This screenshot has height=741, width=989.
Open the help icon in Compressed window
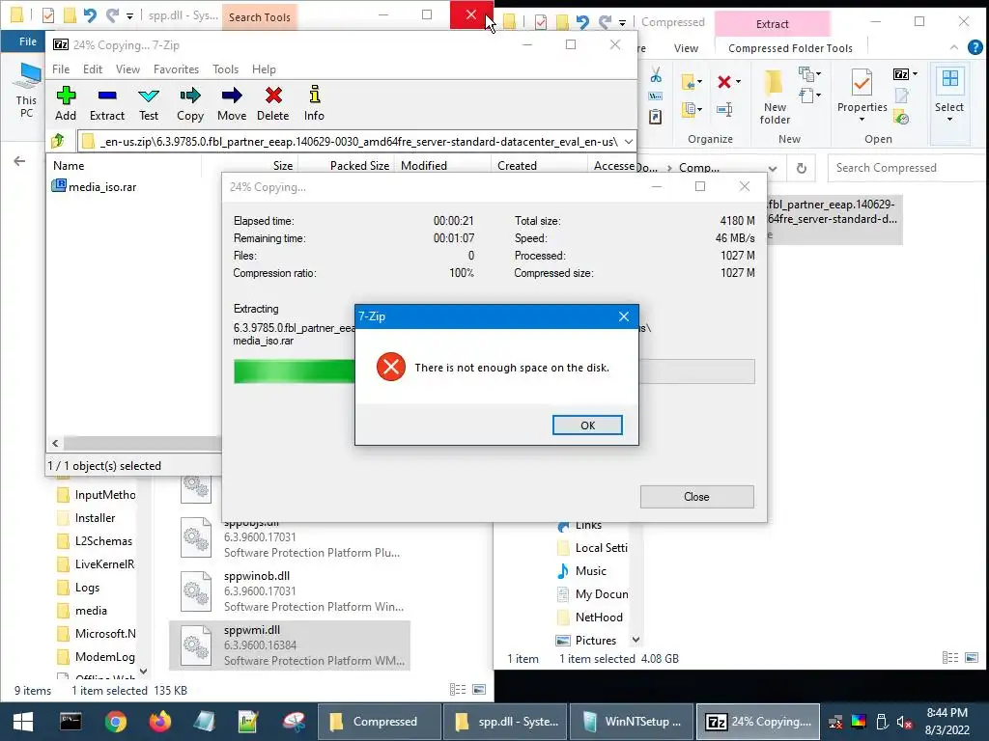(975, 47)
